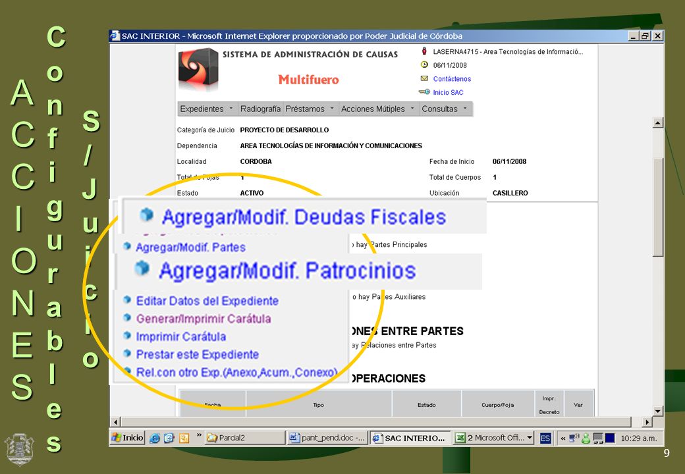685x474 pixels.
Task: Click the Impr. Decreto column header
Action: click(x=549, y=405)
